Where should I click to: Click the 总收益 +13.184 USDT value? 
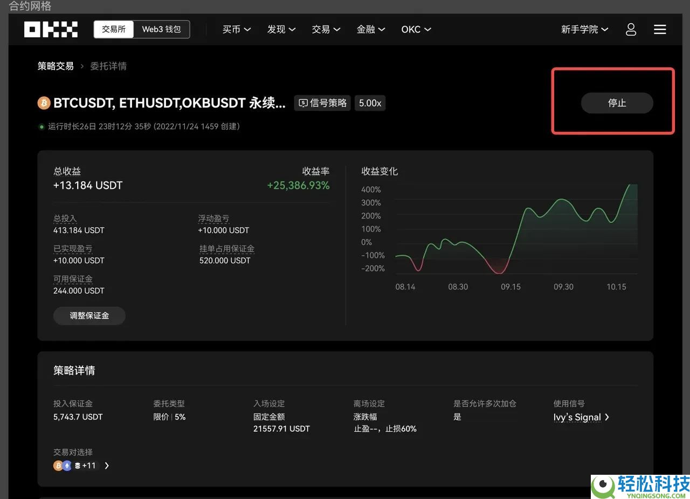tap(88, 186)
